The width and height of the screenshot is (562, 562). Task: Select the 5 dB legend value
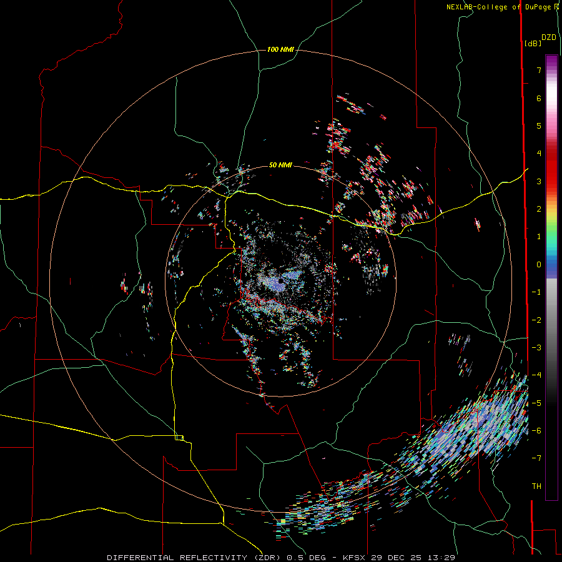[x=539, y=126]
